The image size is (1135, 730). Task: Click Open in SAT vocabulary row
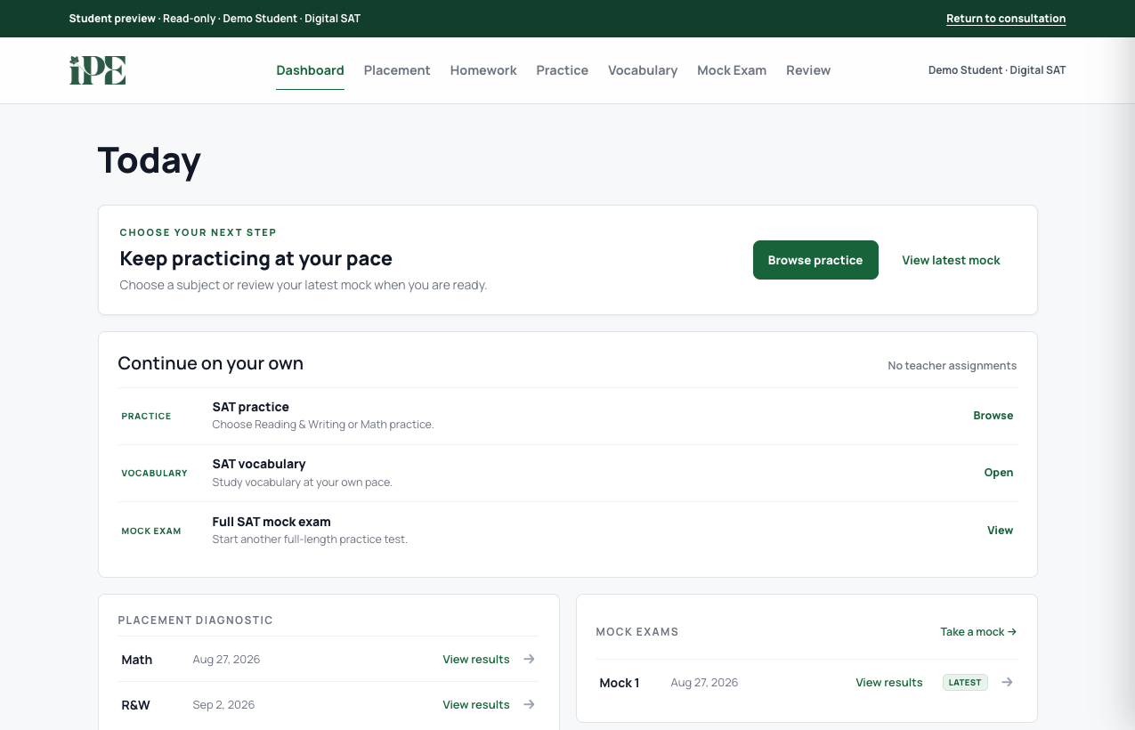(x=999, y=473)
